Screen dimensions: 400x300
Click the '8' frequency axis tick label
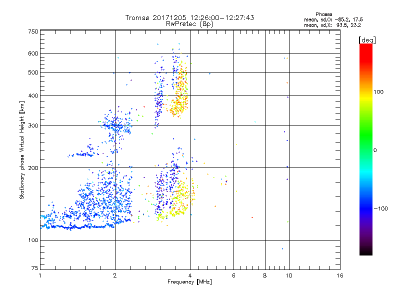(265, 275)
